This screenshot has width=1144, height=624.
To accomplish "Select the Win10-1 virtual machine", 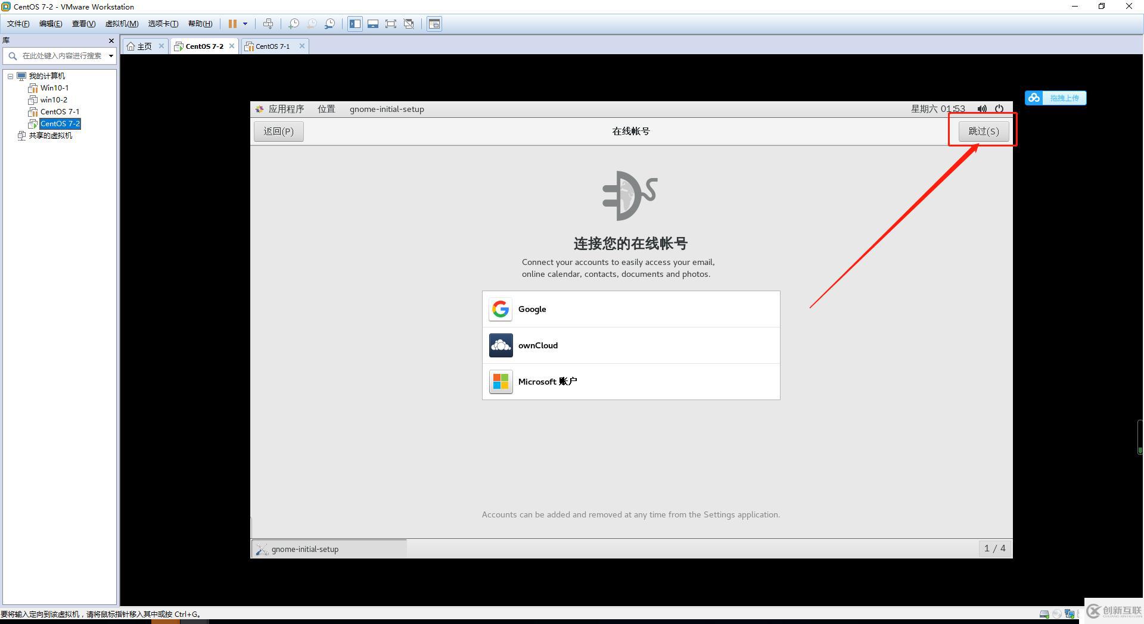I will (54, 88).
